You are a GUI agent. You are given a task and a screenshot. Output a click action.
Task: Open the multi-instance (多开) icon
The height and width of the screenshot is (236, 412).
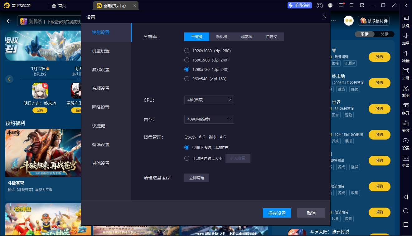[x=405, y=106]
